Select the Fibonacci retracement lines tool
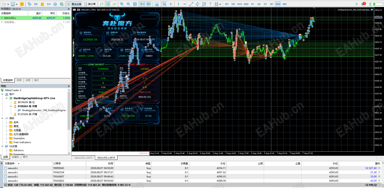 click(x=204, y=4)
